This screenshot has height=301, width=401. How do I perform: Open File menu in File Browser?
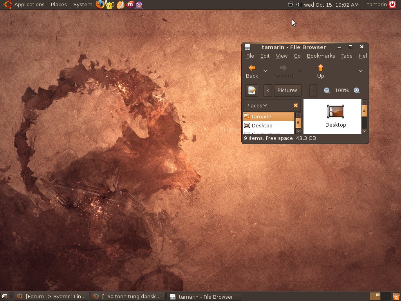click(250, 56)
